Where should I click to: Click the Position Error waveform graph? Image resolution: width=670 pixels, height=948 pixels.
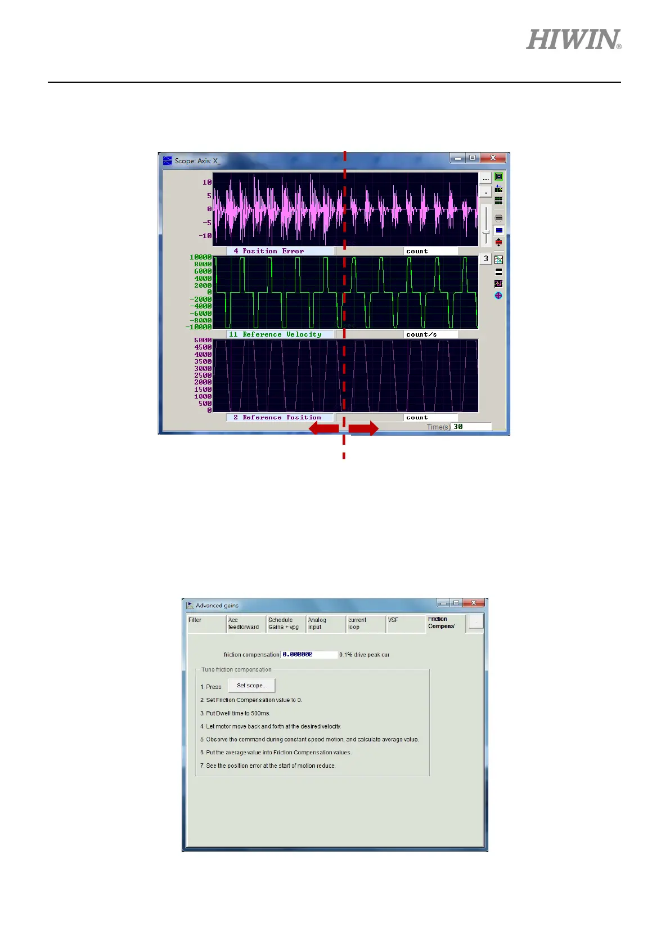pyautogui.click(x=345, y=209)
